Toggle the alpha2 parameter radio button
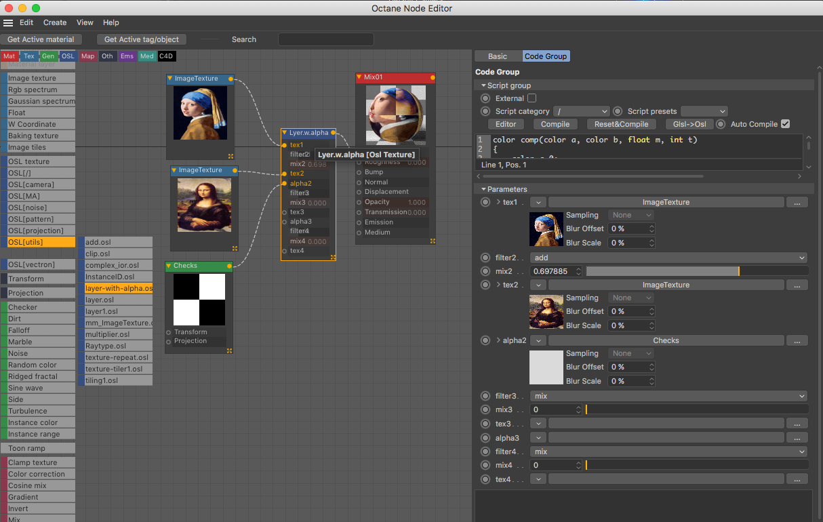This screenshot has height=522, width=823. [x=485, y=340]
